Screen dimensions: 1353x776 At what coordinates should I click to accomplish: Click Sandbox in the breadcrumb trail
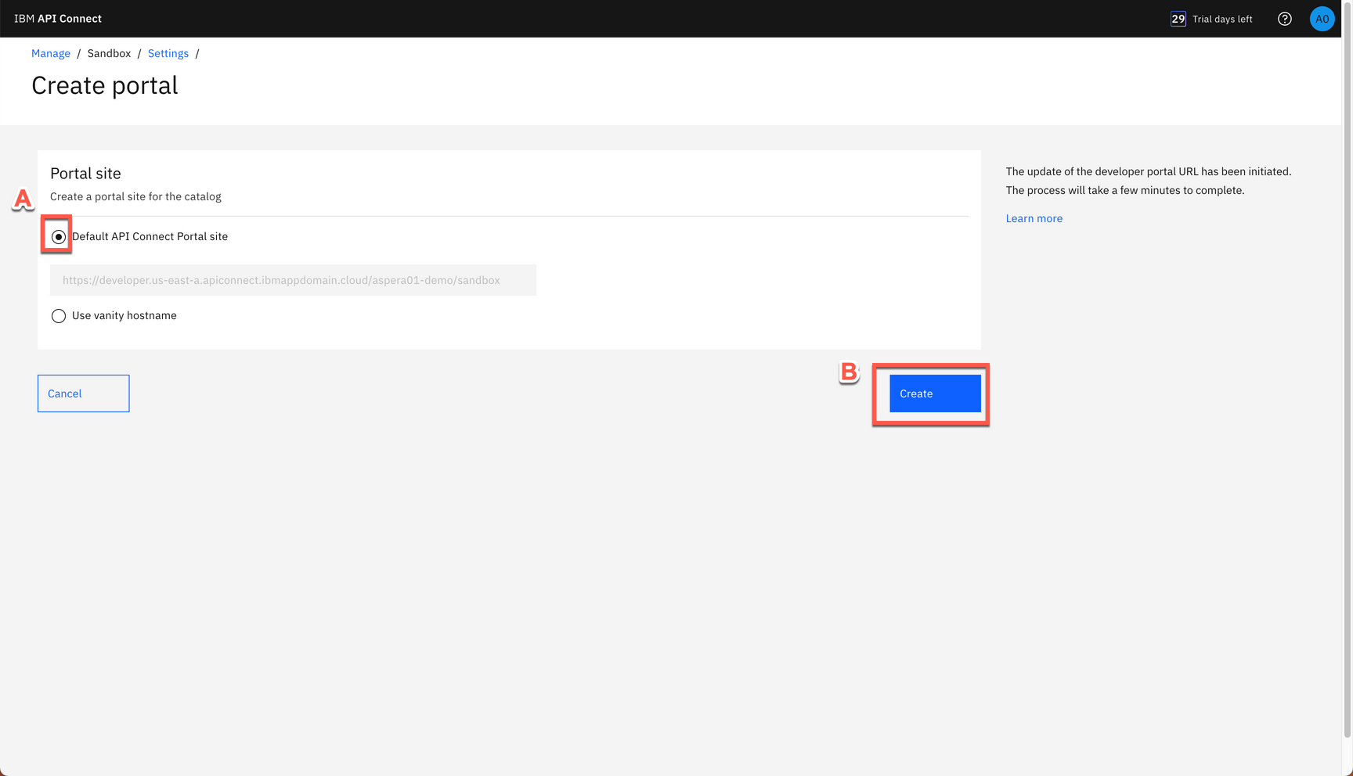click(x=109, y=53)
